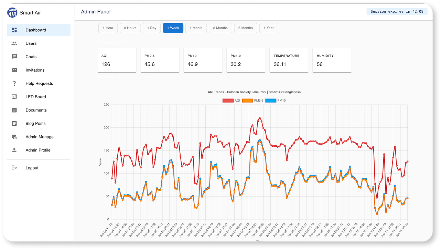Viewport: 441px width, 250px height.
Task: Switch to the 6 Months range
Action: click(246, 28)
